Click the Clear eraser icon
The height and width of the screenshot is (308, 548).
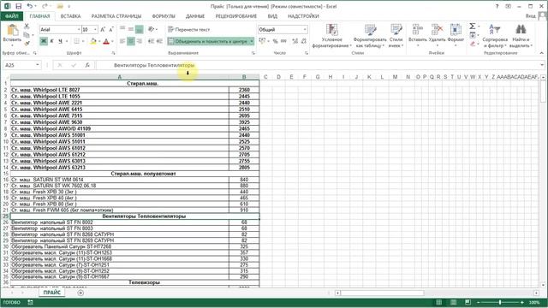click(472, 44)
